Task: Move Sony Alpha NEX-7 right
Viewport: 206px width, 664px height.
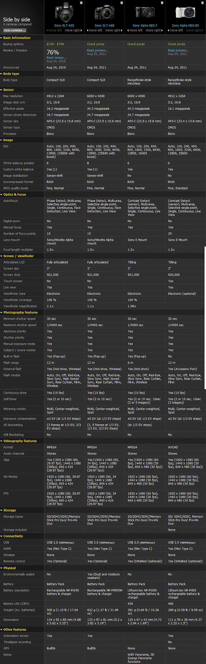Action: click(x=154, y=31)
